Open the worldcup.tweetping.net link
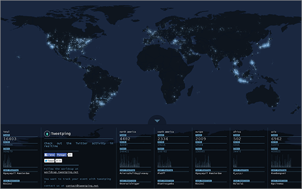This screenshot has width=302, height=189. pyautogui.click(x=61, y=172)
